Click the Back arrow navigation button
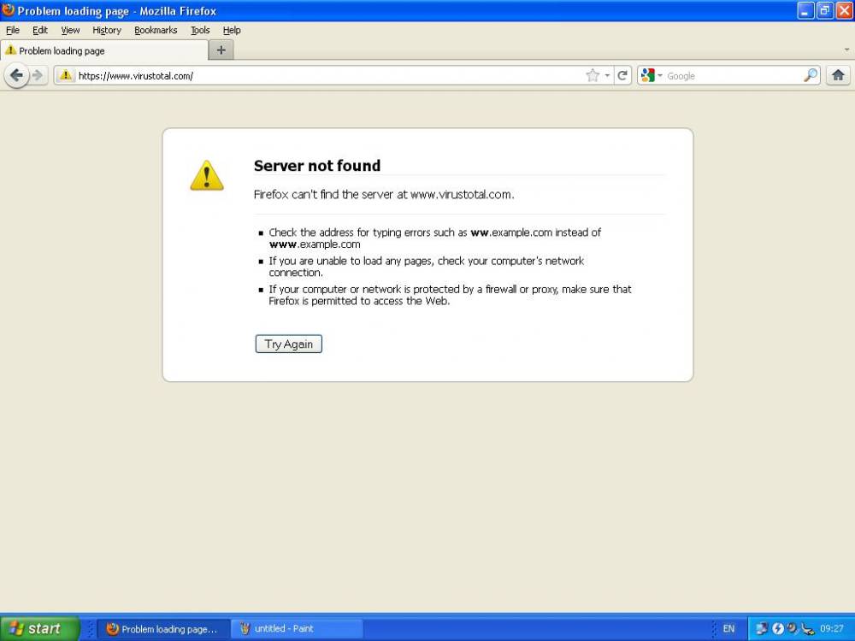Image resolution: width=855 pixels, height=641 pixels. click(16, 75)
